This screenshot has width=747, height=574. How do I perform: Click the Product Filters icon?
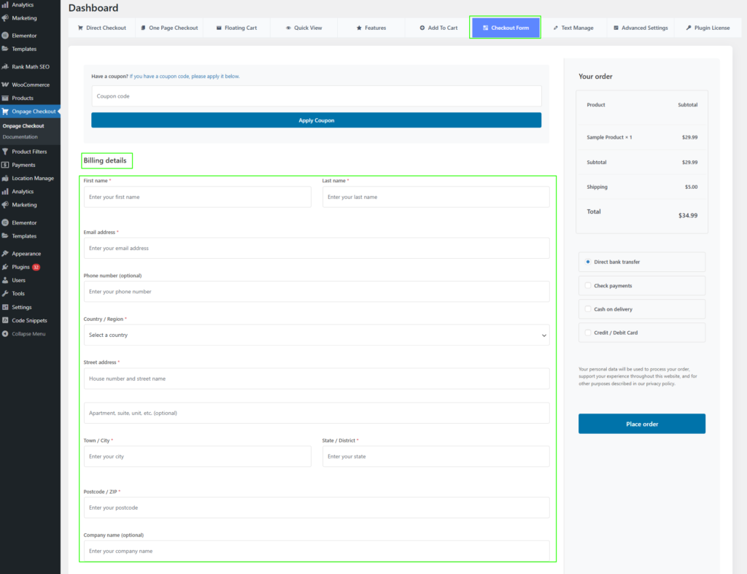click(6, 152)
